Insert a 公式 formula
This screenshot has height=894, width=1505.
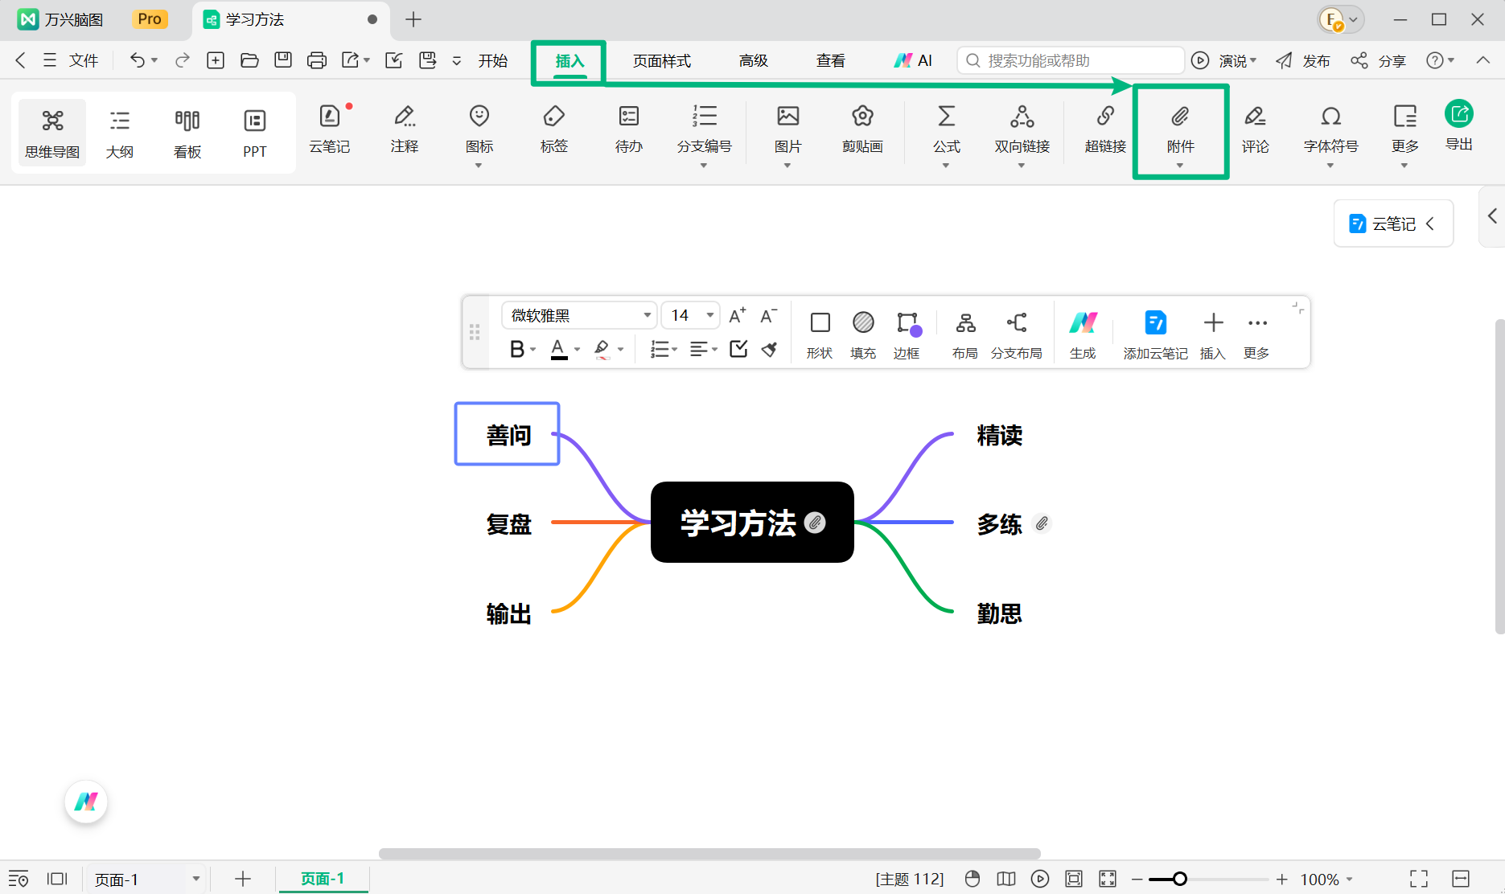coord(947,133)
